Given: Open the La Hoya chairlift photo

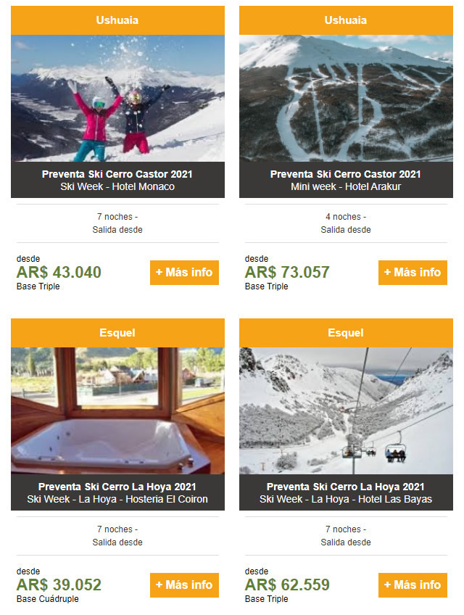Looking at the screenshot, I should tap(346, 410).
